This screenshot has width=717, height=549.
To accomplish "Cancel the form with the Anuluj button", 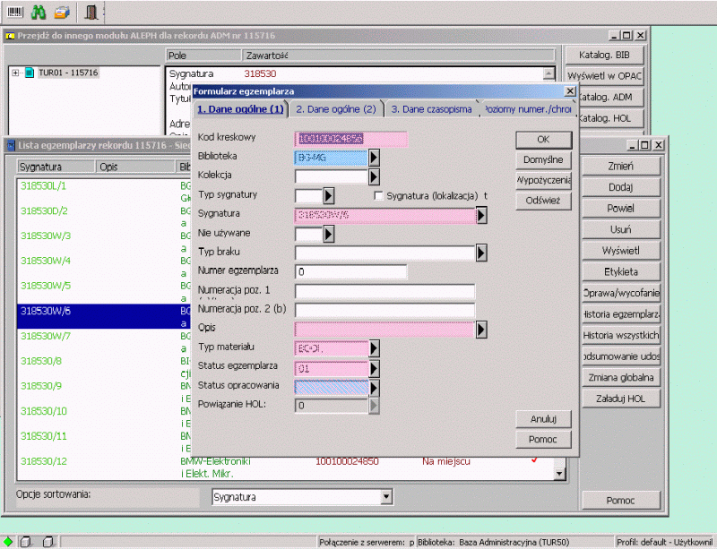I will (543, 419).
